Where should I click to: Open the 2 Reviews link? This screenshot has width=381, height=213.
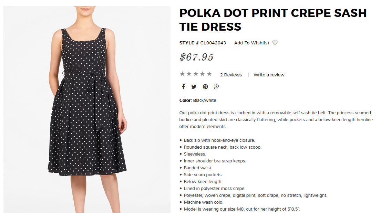click(231, 75)
